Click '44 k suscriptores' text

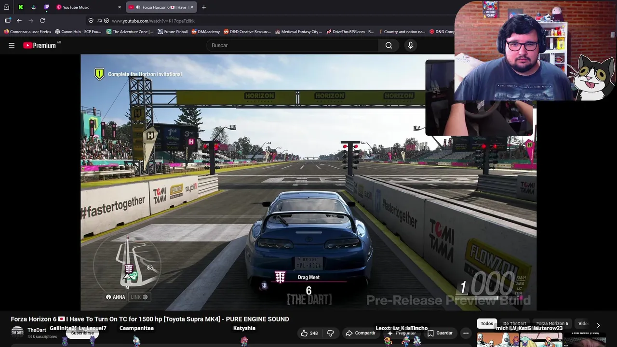[42, 337]
